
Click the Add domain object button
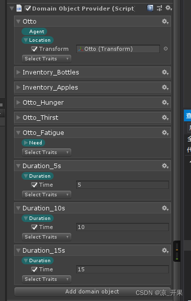(x=92, y=291)
